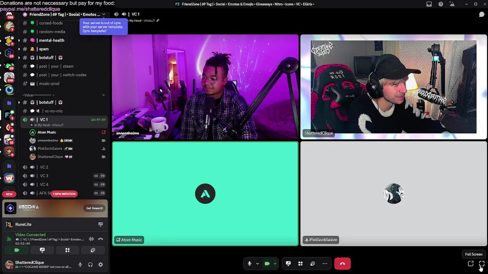Screen dimensions: 488x274
Task: Start an activity from bottom call bar
Action: point(300,263)
